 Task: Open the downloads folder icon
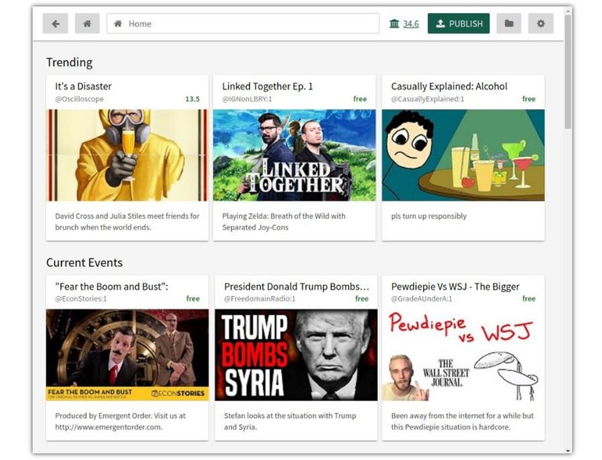pyautogui.click(x=509, y=24)
